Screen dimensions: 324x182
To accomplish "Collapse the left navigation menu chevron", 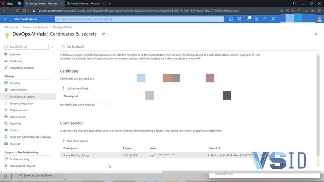I will coord(53,47).
